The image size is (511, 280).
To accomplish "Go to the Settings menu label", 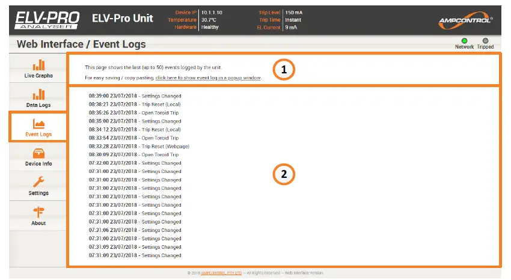I will point(38,193).
